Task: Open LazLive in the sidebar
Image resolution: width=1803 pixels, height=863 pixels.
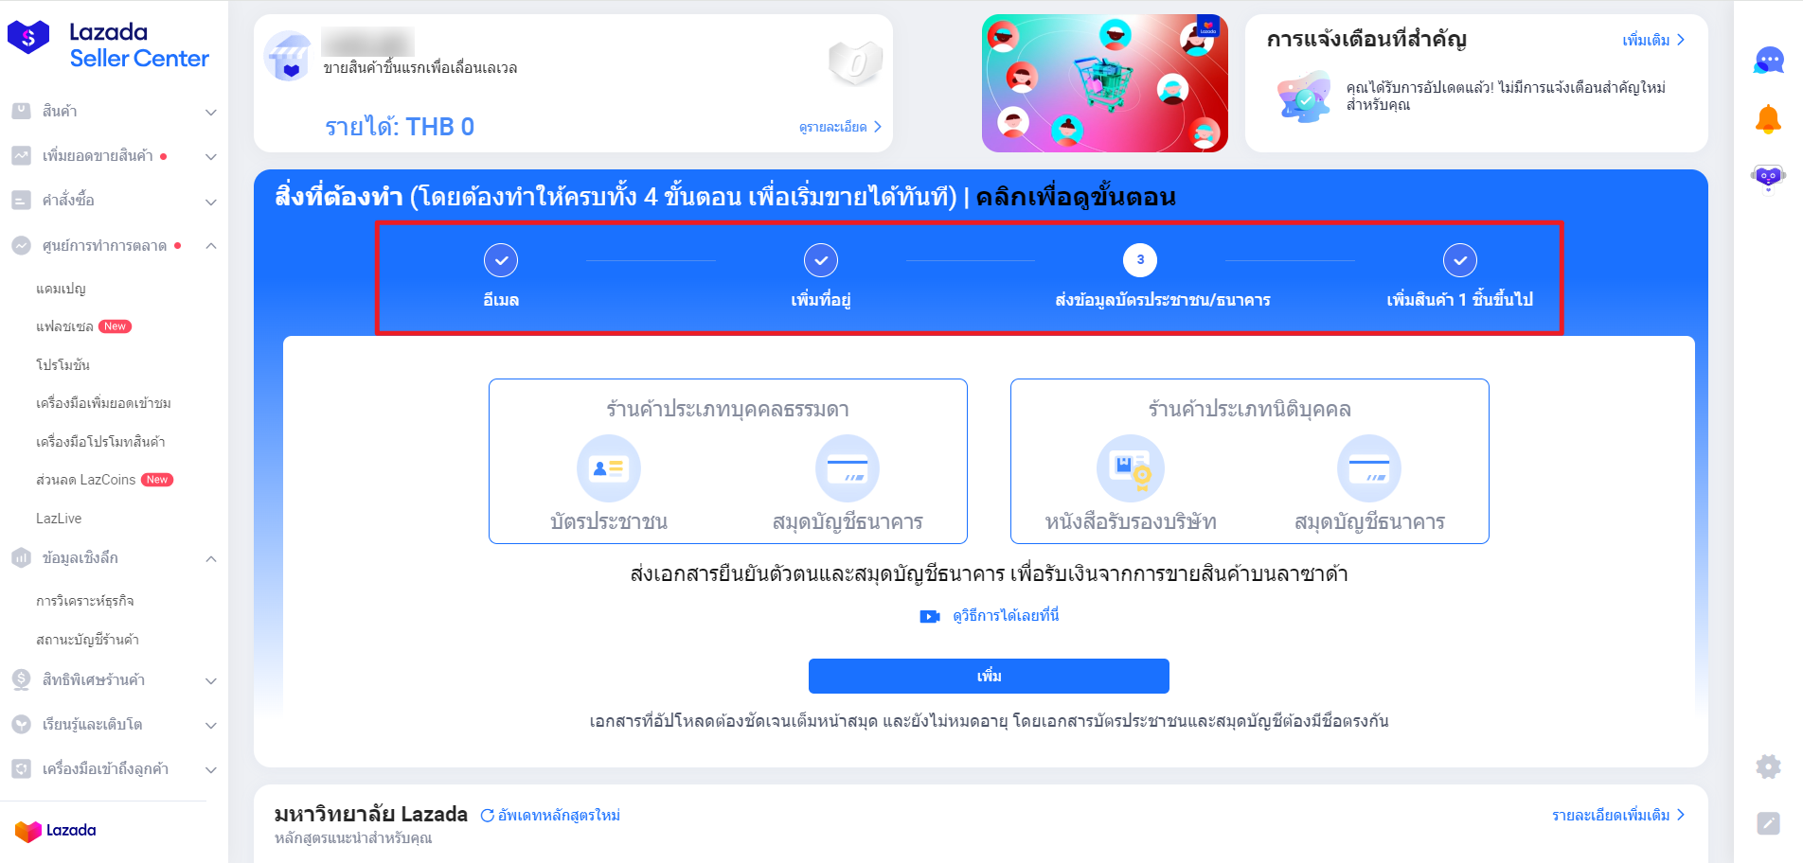Action: point(59,519)
